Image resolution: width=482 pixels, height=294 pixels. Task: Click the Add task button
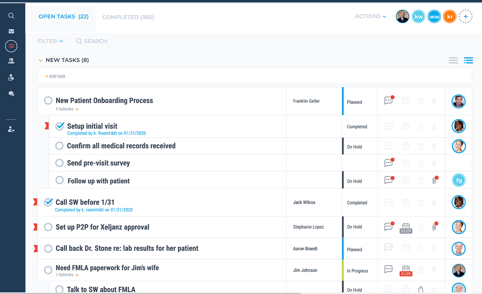(56, 76)
